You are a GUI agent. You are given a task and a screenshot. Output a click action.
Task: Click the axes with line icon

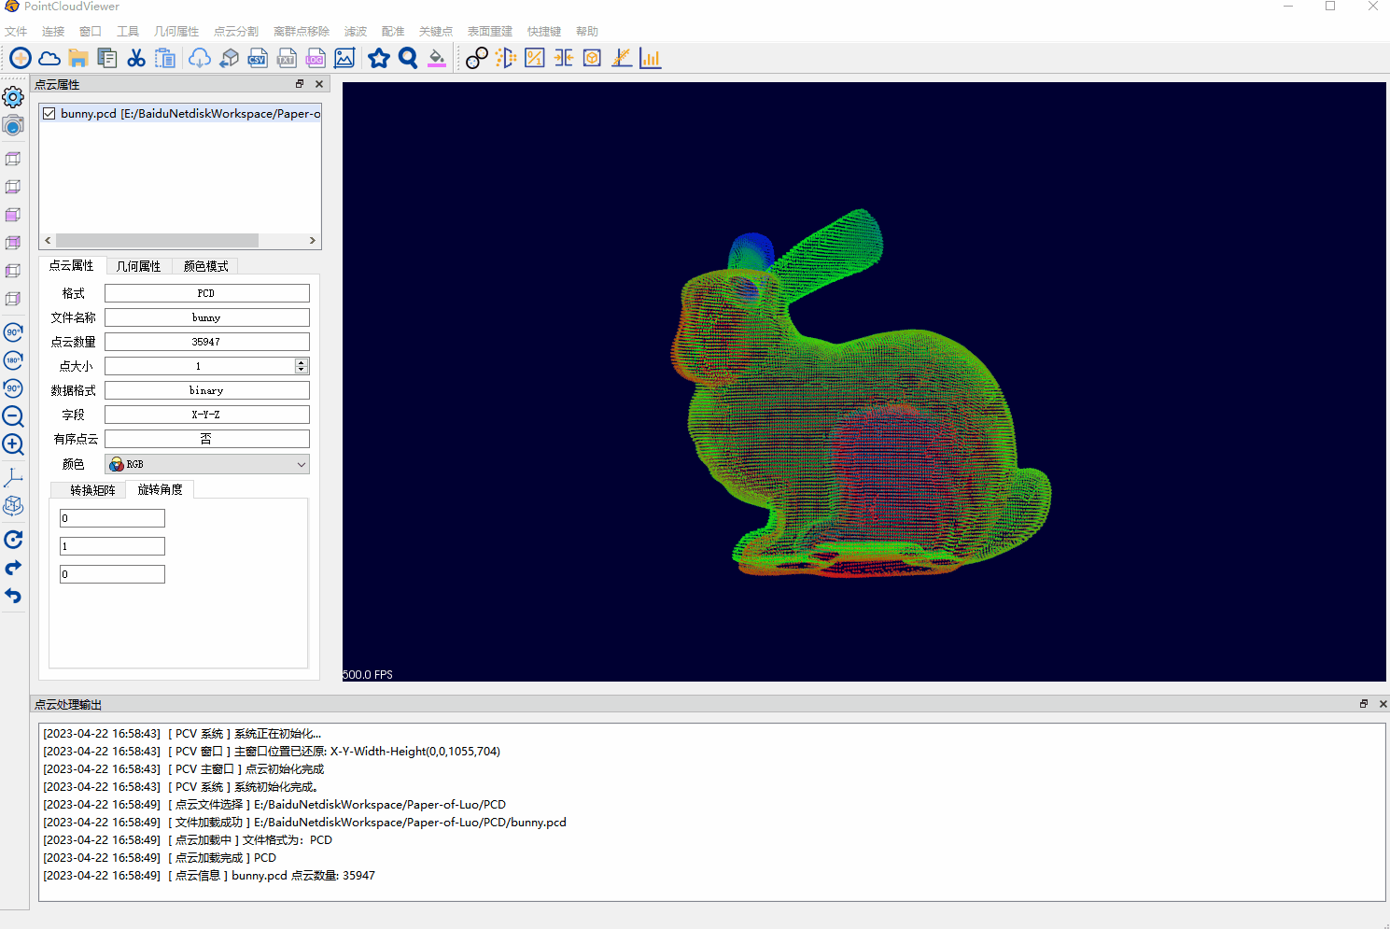622,59
